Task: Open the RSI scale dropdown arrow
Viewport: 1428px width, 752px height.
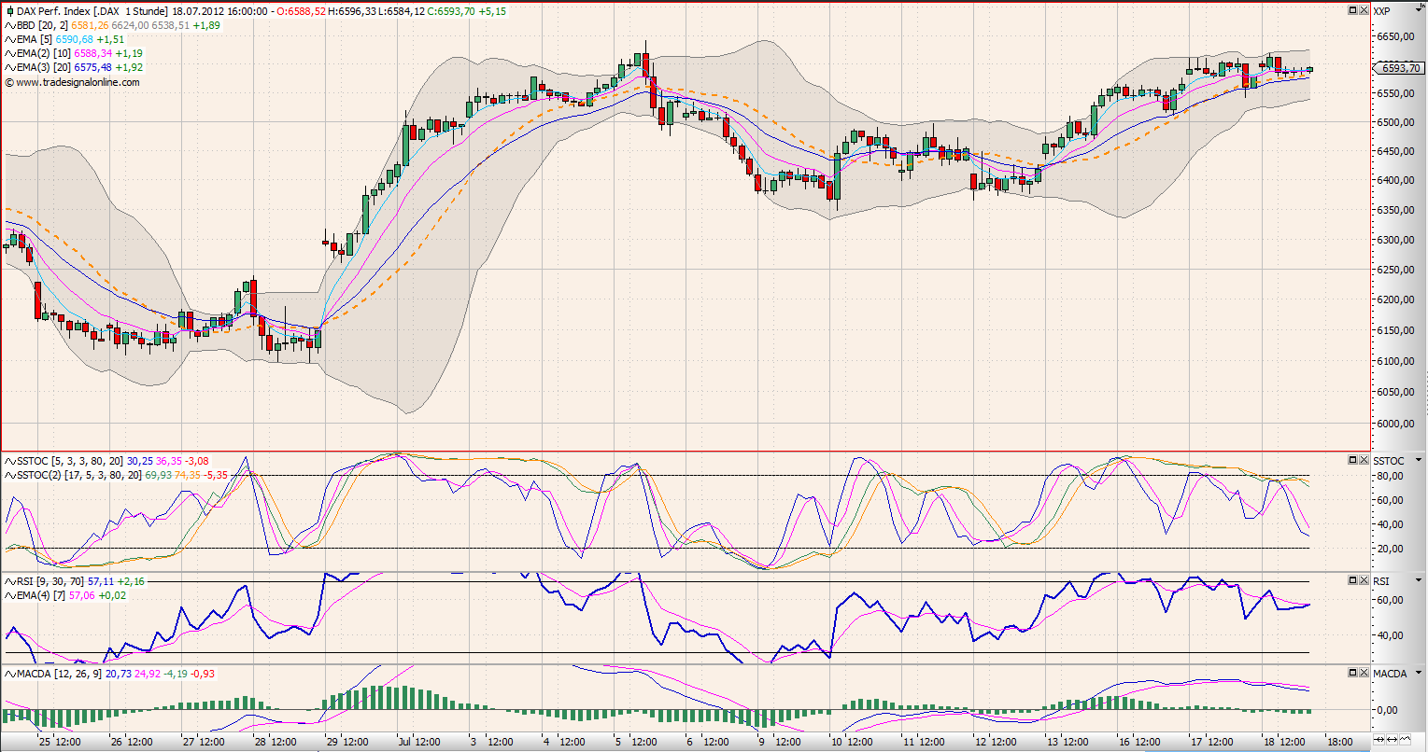Action: [1416, 581]
